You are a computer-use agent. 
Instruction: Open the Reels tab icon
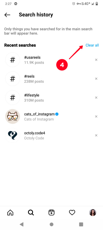(x=51, y=212)
